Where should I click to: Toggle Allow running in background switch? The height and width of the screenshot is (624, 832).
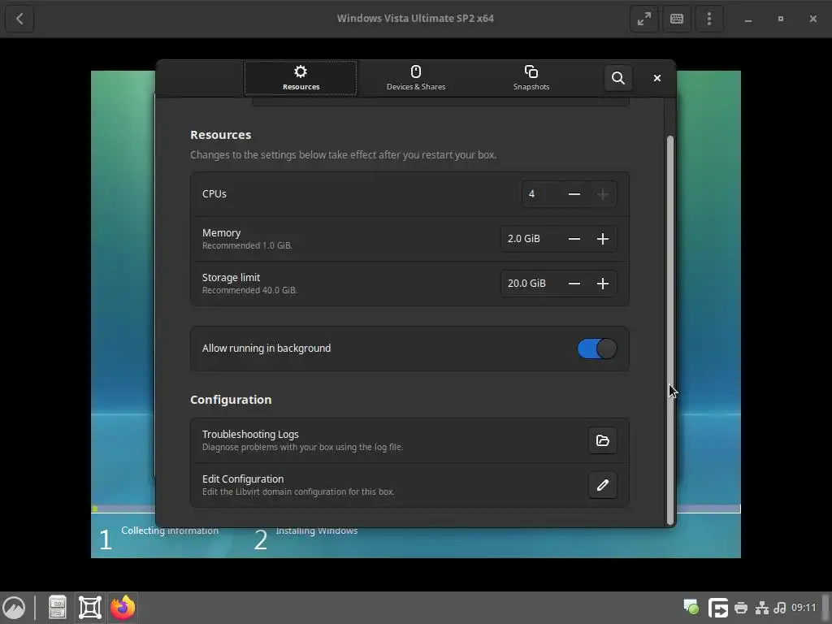pos(597,349)
